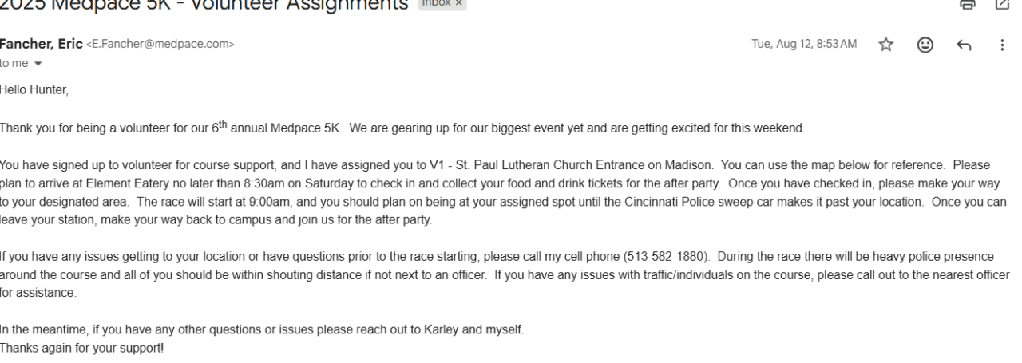Click the E.Fancher@medpace.com address
This screenshot has width=1022, height=363.
(x=160, y=45)
